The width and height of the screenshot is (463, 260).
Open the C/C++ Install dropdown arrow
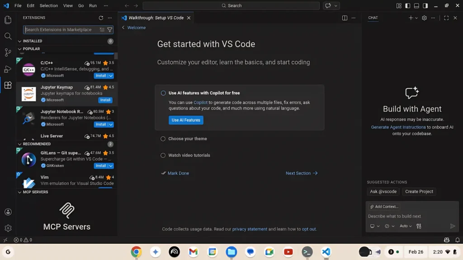[x=111, y=76]
